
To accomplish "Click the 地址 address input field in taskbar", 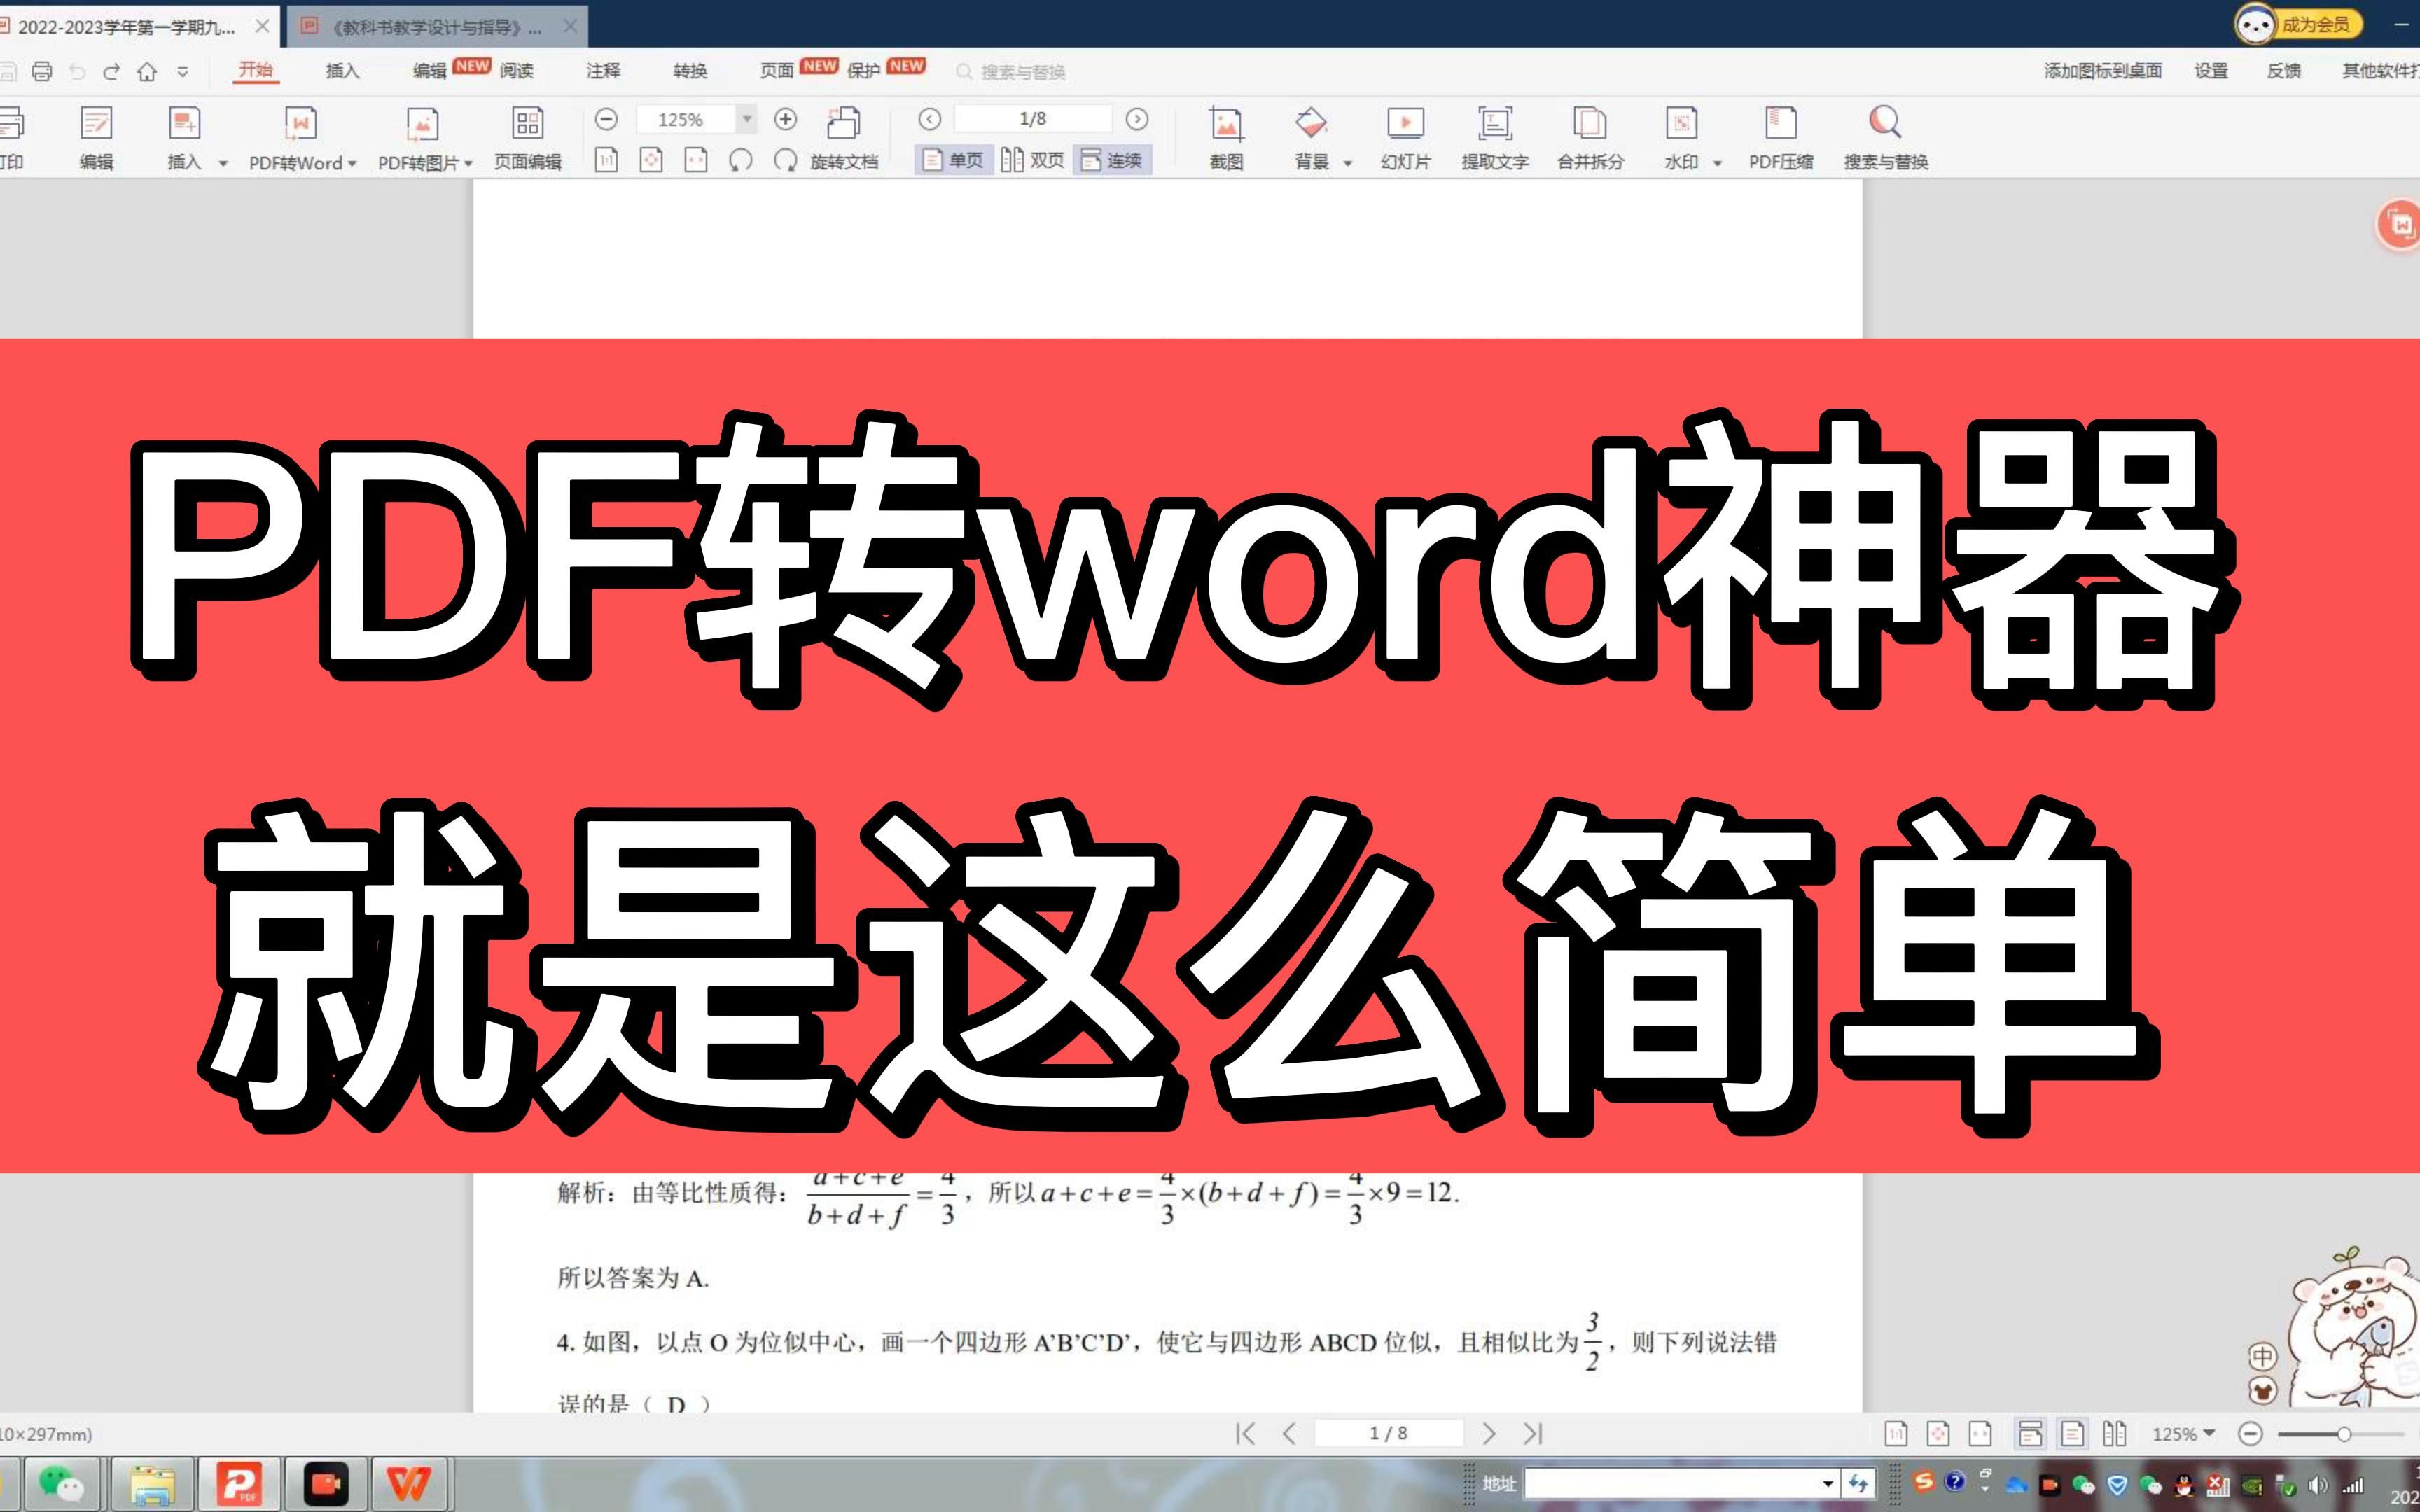I will click(1680, 1483).
